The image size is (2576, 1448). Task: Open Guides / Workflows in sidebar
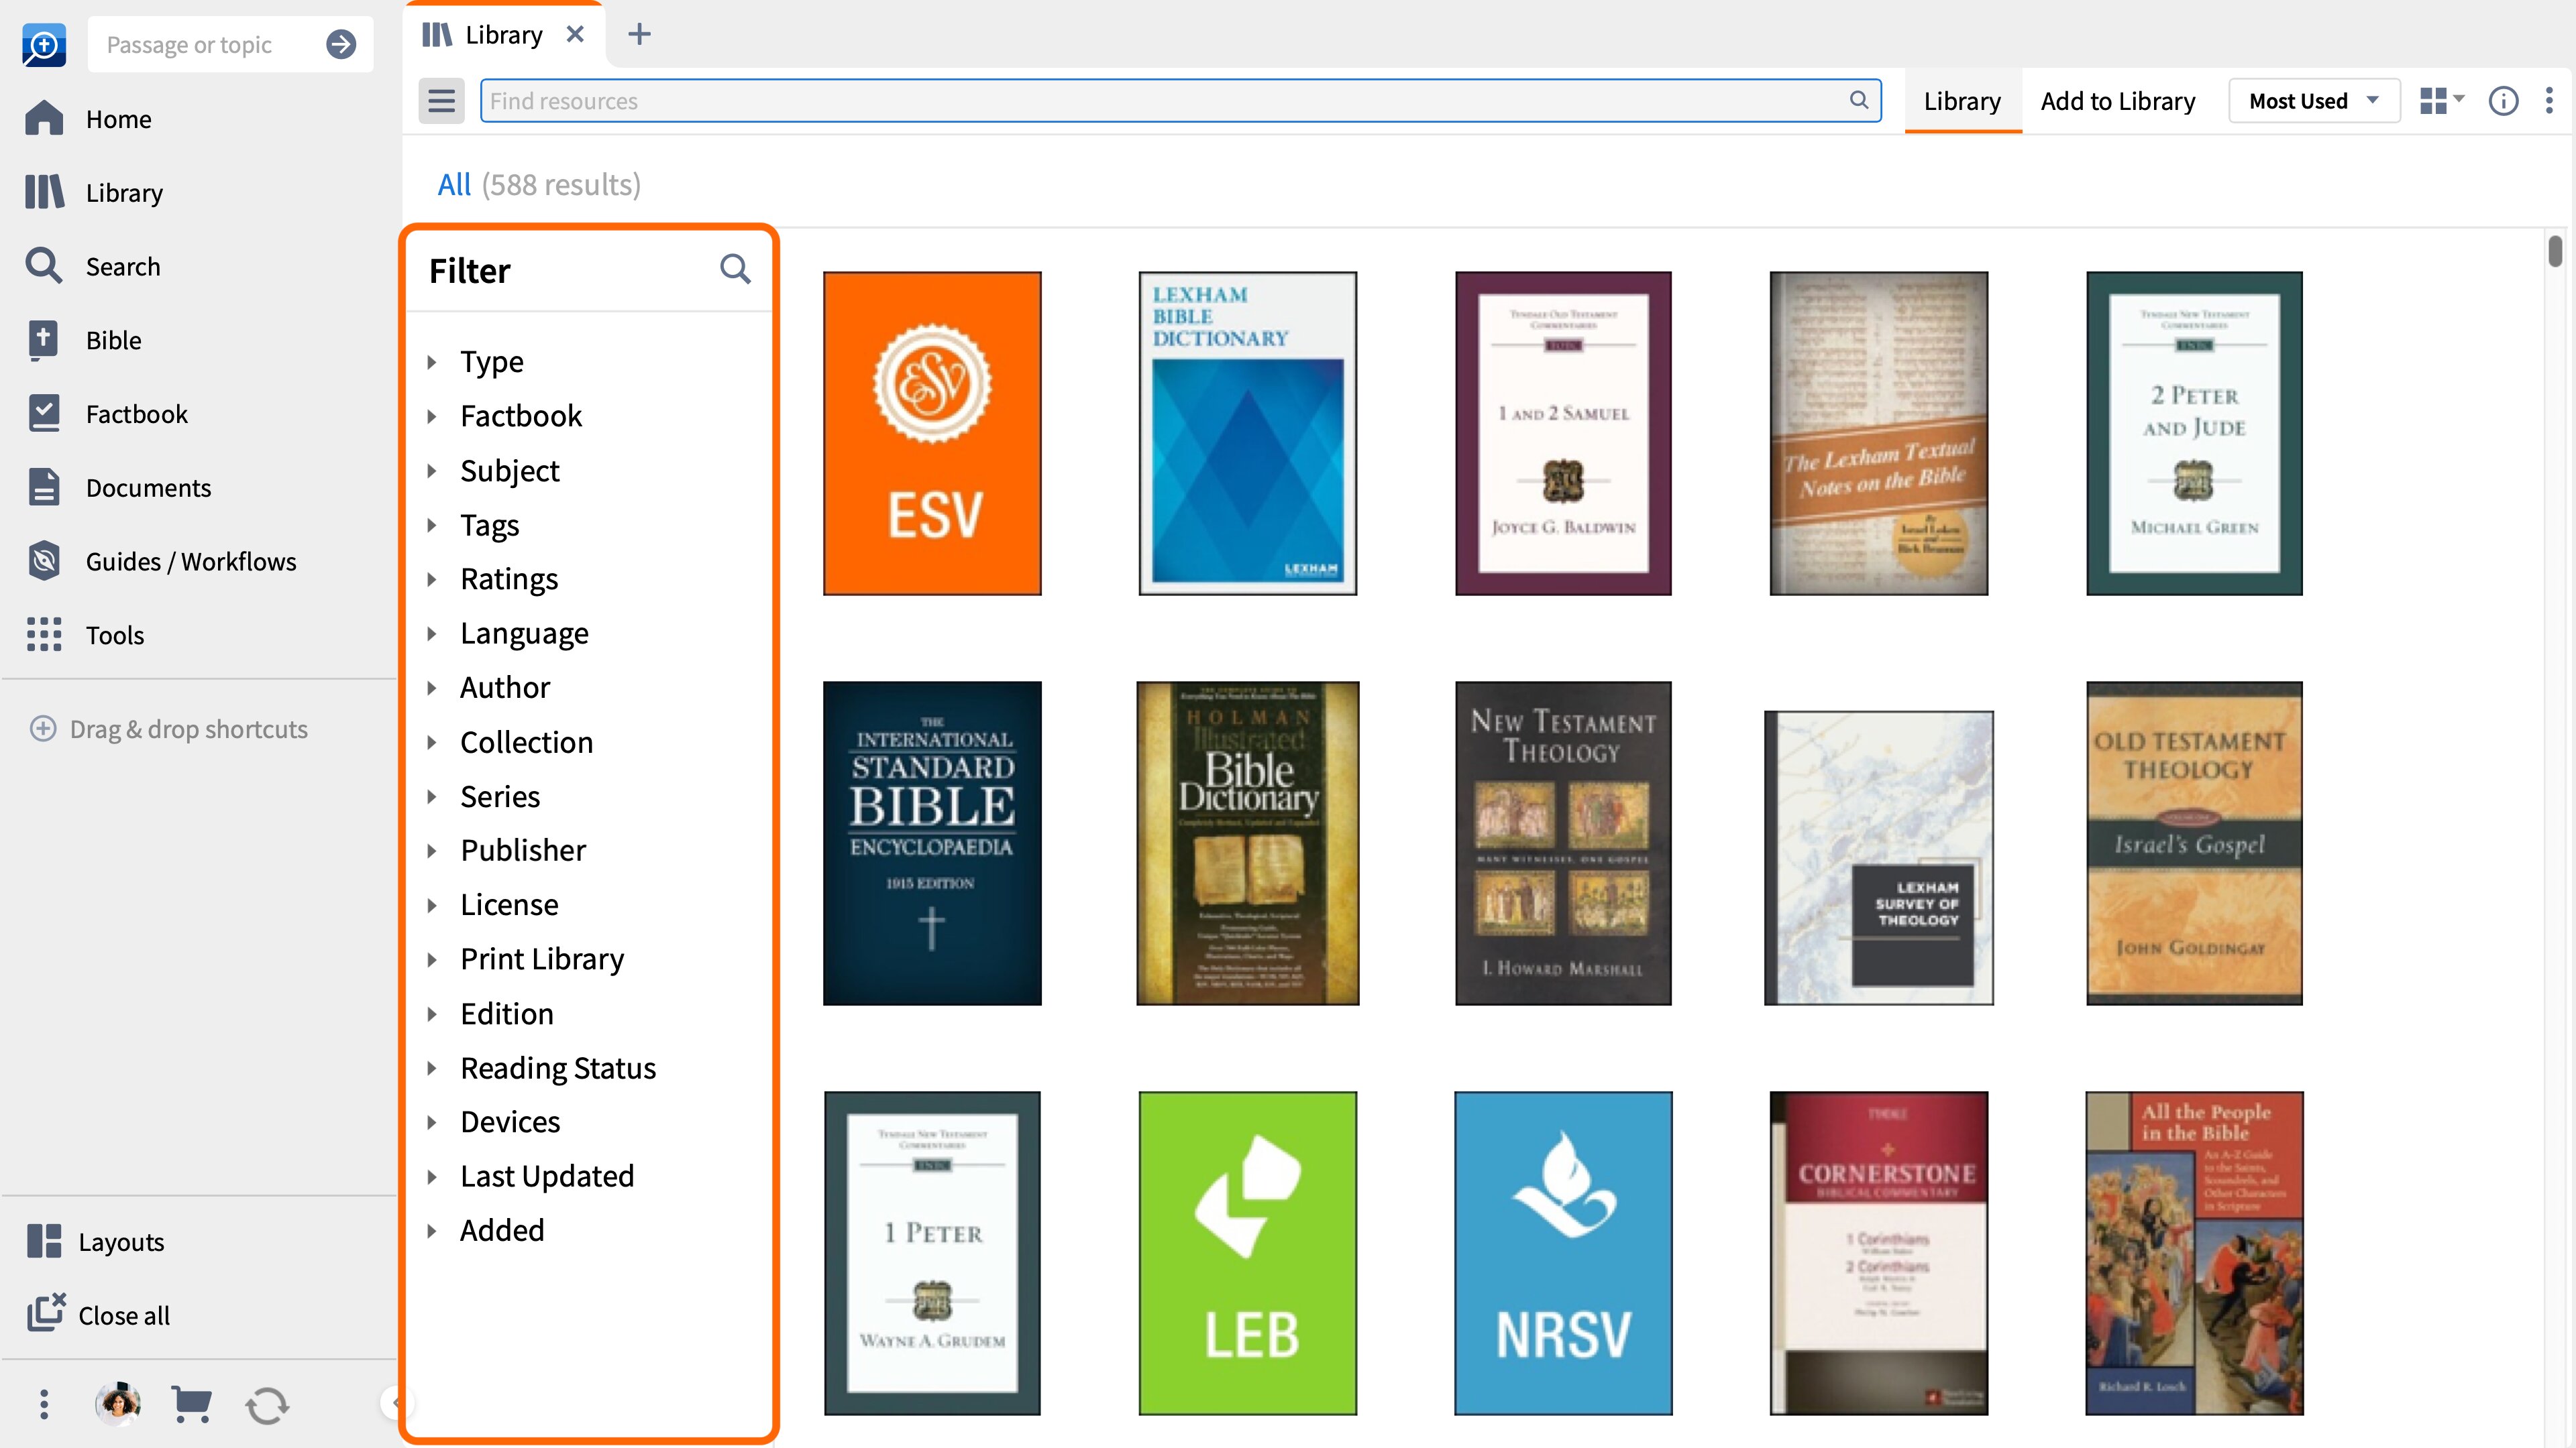click(161, 560)
